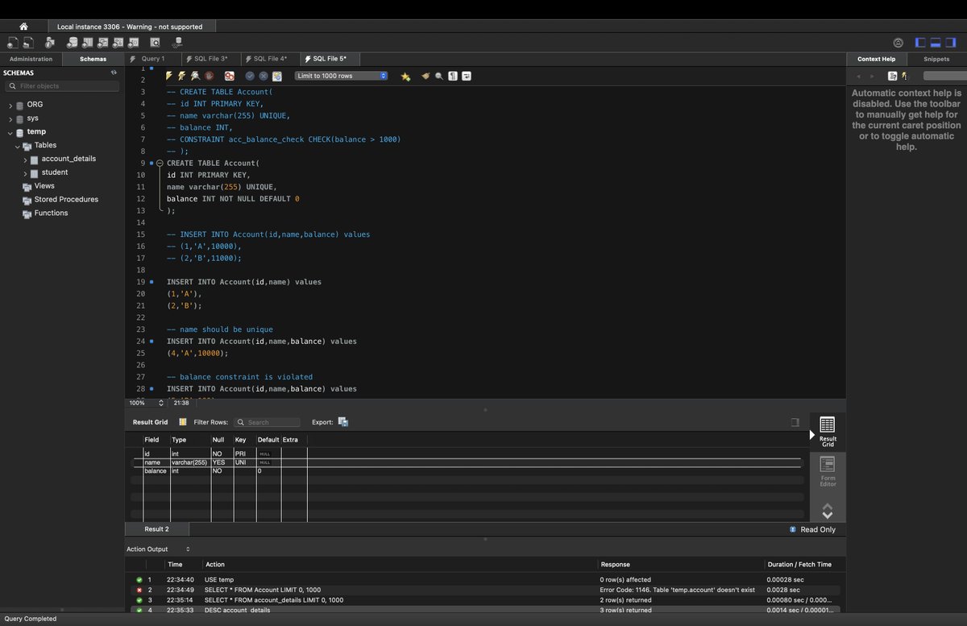Toggle auto-commit mode
The height and width of the screenshot is (626, 967).
point(276,76)
